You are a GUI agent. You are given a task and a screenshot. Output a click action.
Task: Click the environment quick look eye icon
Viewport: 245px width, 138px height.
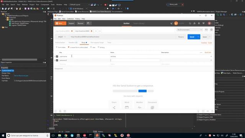[206, 30]
